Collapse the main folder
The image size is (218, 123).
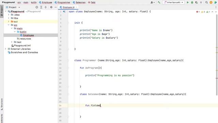click(12, 28)
